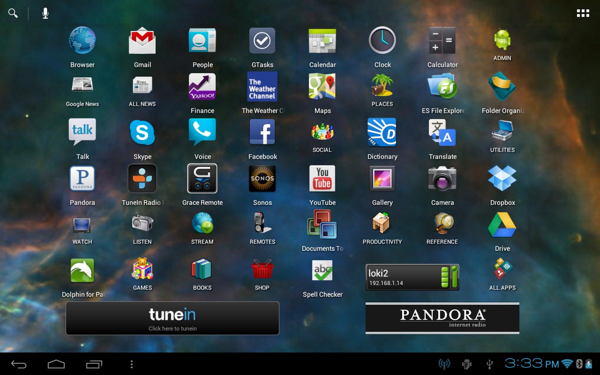Tap the 3:33 PM clock
Image resolution: width=600 pixels, height=375 pixels.
pos(532,363)
